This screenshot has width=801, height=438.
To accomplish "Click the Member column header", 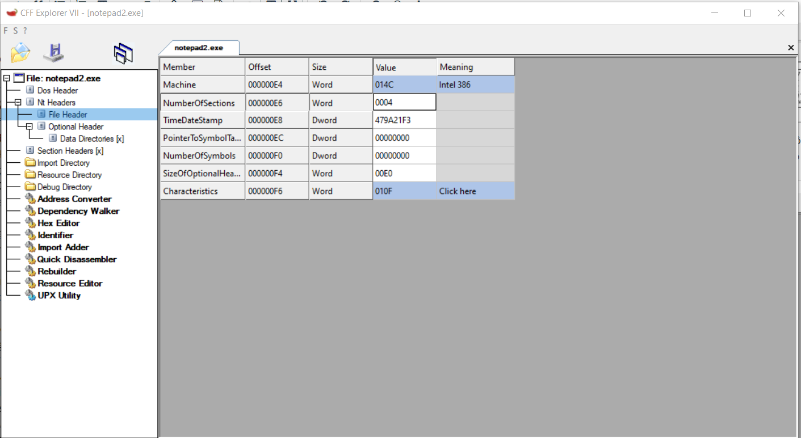I will click(x=203, y=67).
